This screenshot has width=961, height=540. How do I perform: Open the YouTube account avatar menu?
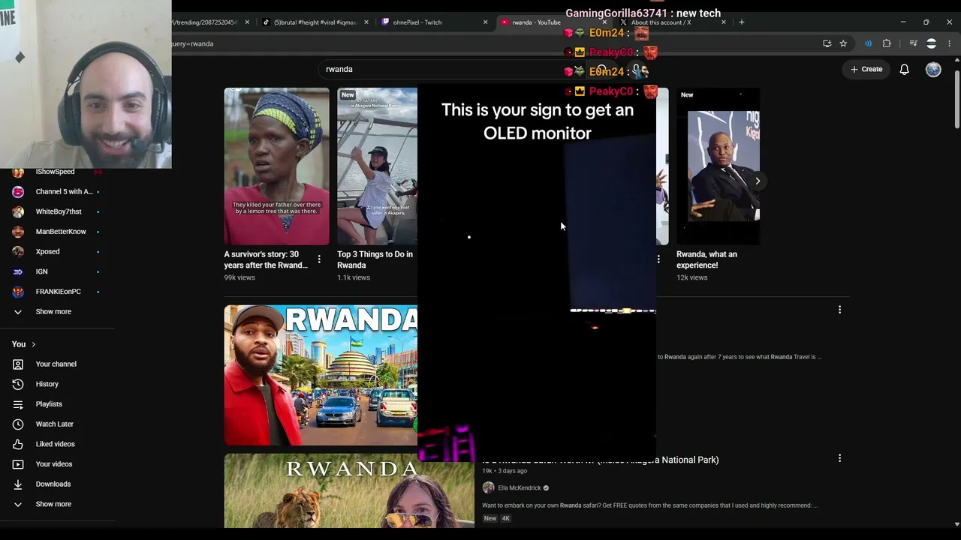[x=933, y=69]
